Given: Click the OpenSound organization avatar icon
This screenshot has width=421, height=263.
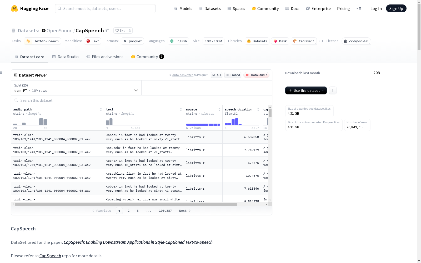Looking at the screenshot, I should (44, 31).
